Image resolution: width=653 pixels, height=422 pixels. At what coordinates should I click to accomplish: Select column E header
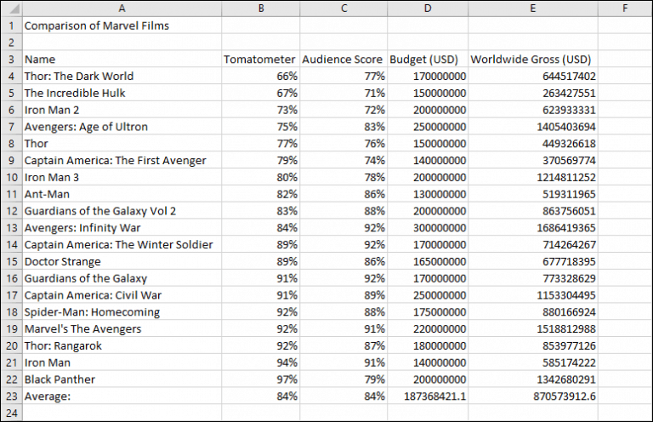[533, 9]
